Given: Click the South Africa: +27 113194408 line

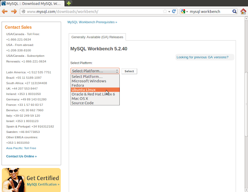Looking at the screenshot, I should click(27, 83).
